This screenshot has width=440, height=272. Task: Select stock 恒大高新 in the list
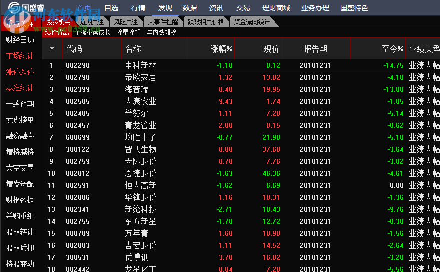point(140,185)
